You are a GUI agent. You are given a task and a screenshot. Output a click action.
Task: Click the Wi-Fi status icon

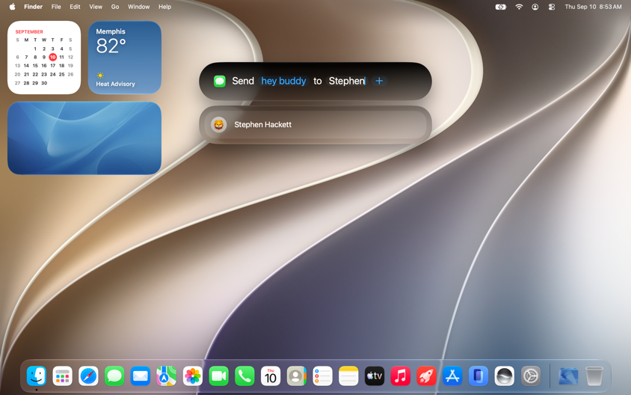tap(519, 7)
